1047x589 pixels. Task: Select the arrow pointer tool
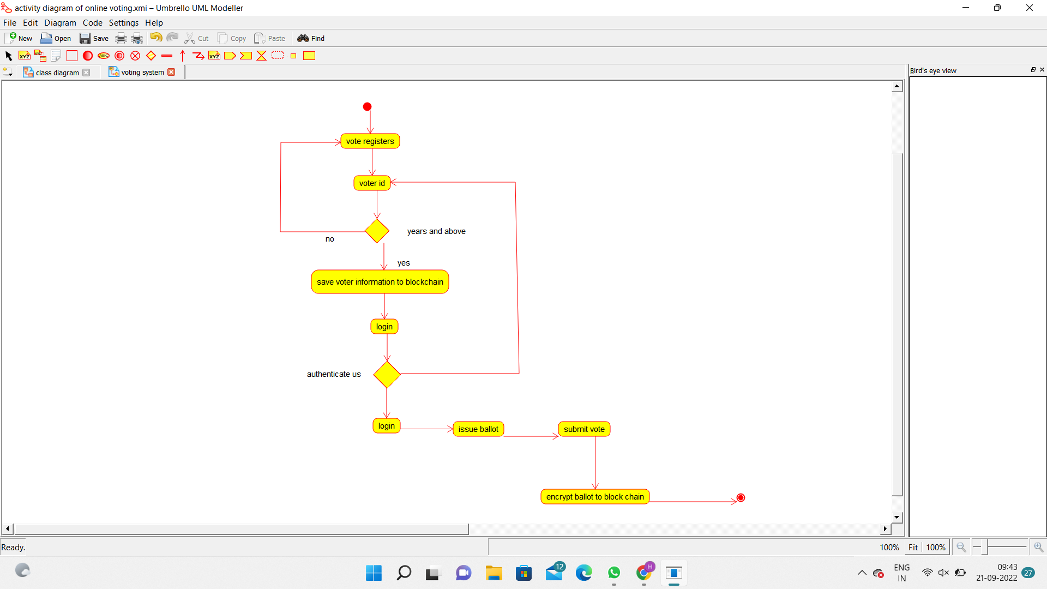(8, 56)
